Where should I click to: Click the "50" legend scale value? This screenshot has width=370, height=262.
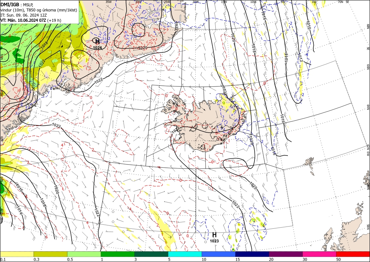coord(339,259)
